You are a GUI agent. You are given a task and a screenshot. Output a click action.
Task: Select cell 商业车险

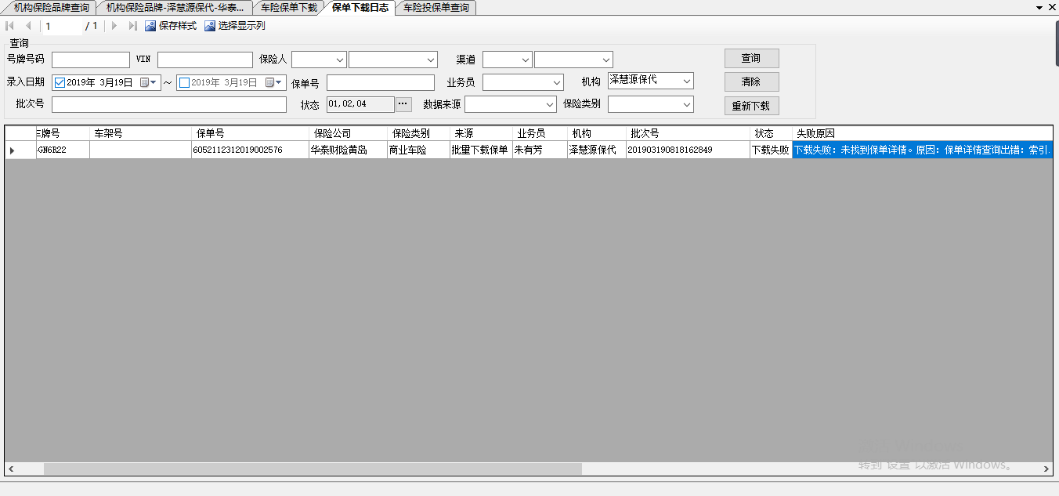418,150
